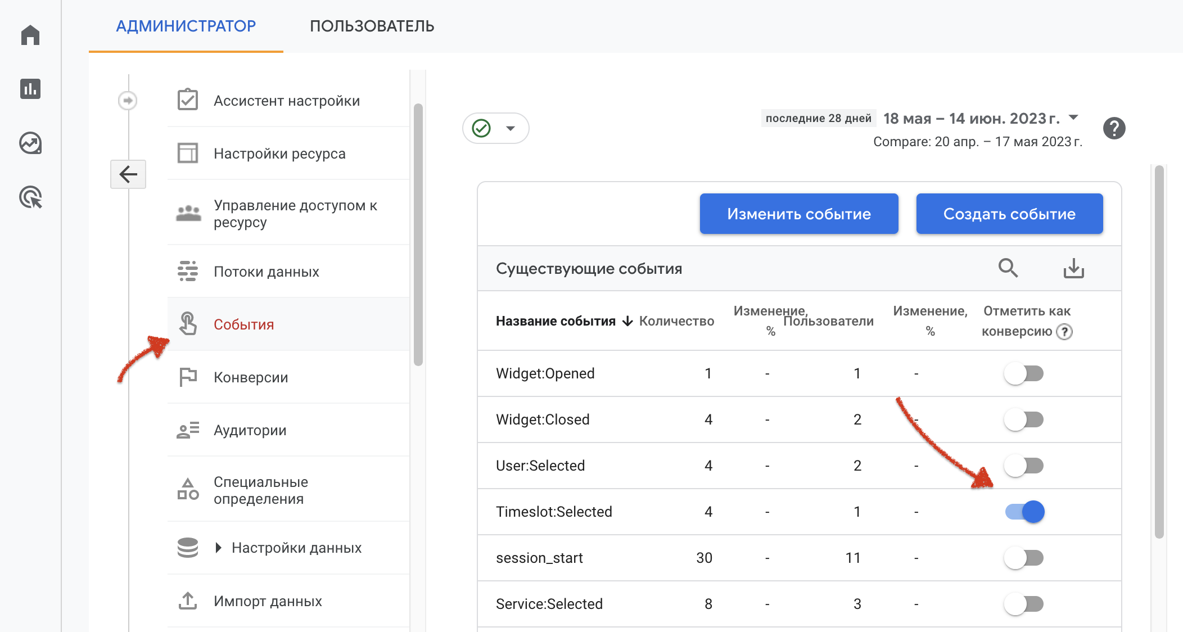Open the Home icon in left rail
The height and width of the screenshot is (632, 1183).
(30, 35)
